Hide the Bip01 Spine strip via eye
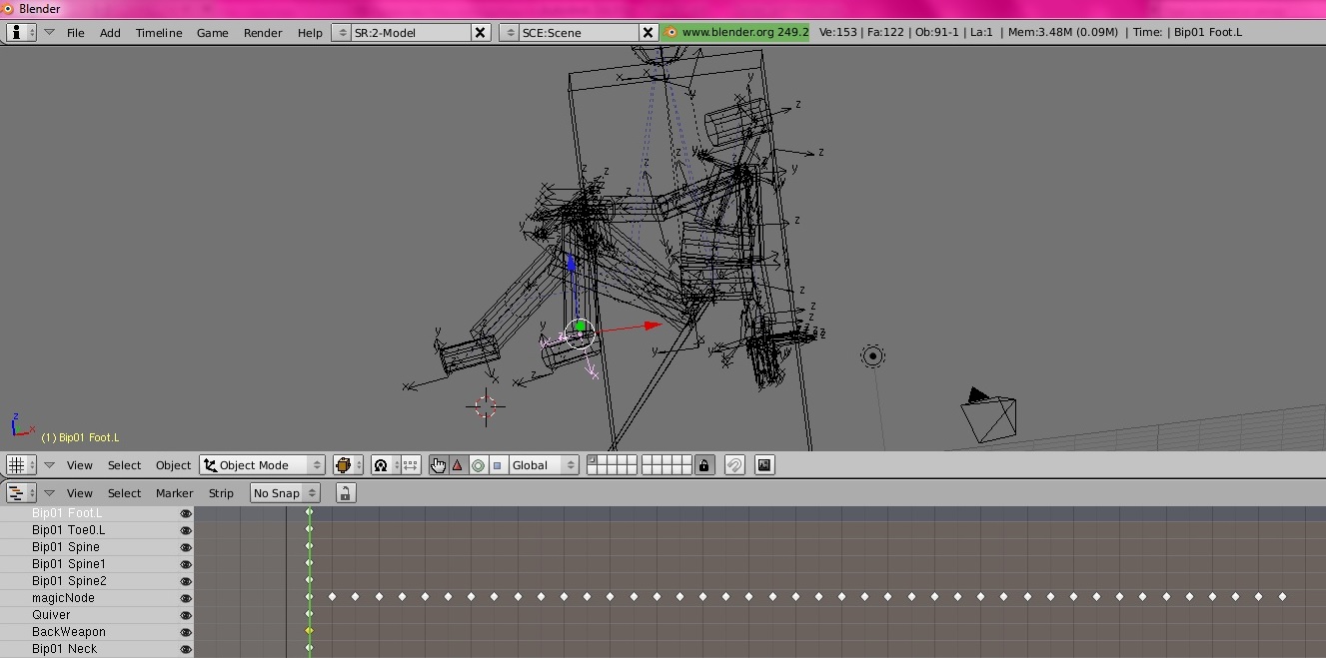Screen dimensions: 1326x658 point(185,547)
